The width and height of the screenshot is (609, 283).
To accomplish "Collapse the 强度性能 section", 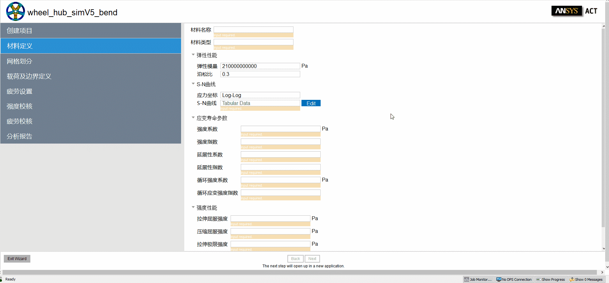I will pyautogui.click(x=193, y=207).
